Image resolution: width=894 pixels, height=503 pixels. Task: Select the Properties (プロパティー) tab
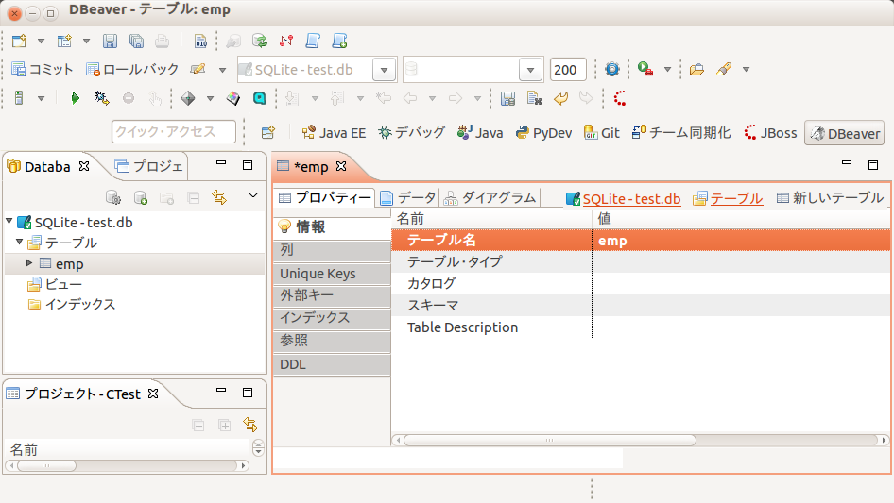coord(325,197)
